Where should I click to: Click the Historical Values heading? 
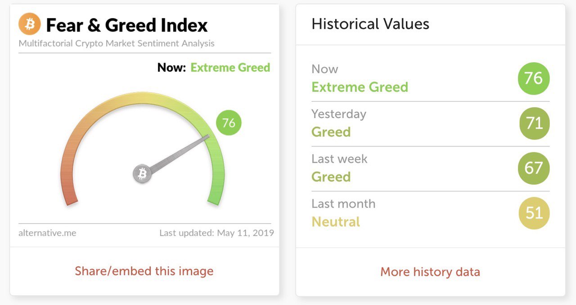370,24
